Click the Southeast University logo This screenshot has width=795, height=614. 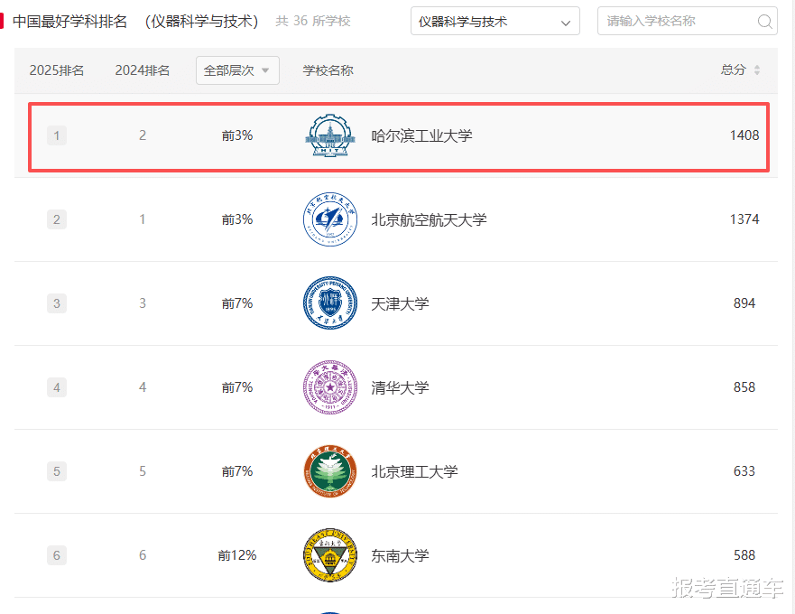pos(330,555)
